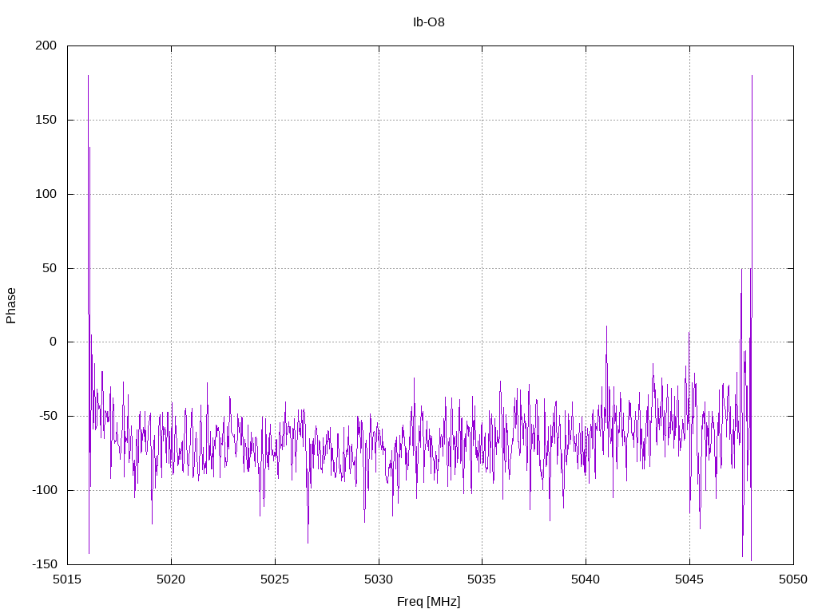
Task: Click the x-axis tick label 5045
Action: tap(689, 579)
